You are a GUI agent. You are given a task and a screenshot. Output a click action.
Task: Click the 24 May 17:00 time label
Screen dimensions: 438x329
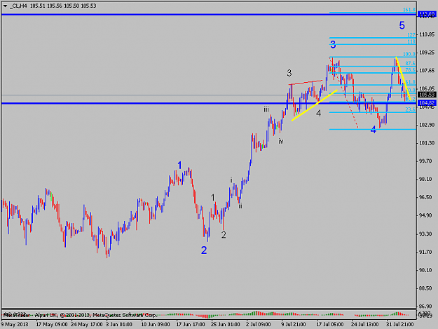coord(87,324)
